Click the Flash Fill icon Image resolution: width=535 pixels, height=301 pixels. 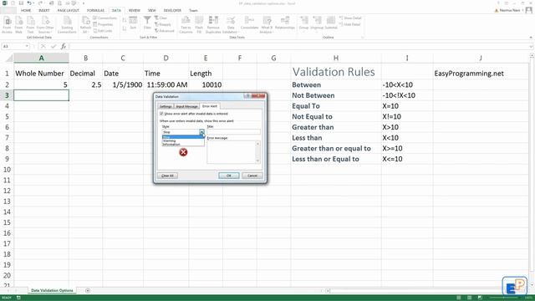pyautogui.click(x=199, y=24)
